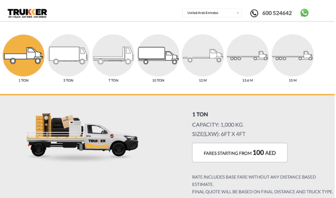
Task: Click the phone call icon
Action: coord(254,13)
